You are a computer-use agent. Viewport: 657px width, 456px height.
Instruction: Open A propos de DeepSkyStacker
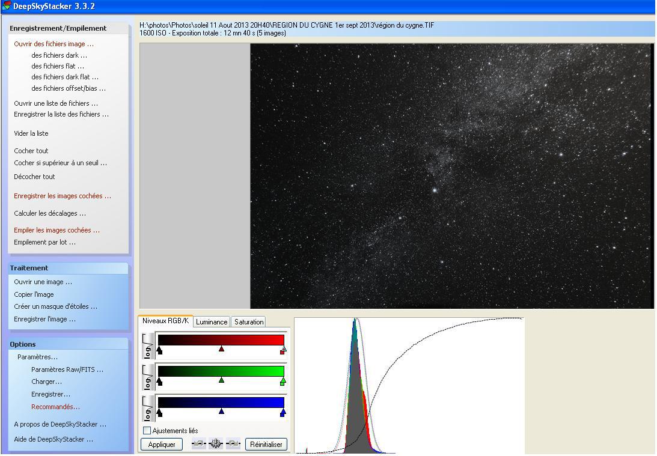click(60, 424)
